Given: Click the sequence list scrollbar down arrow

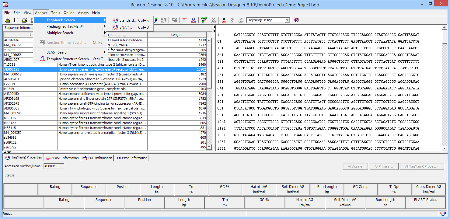Looking at the screenshot, I should tap(209, 147).
